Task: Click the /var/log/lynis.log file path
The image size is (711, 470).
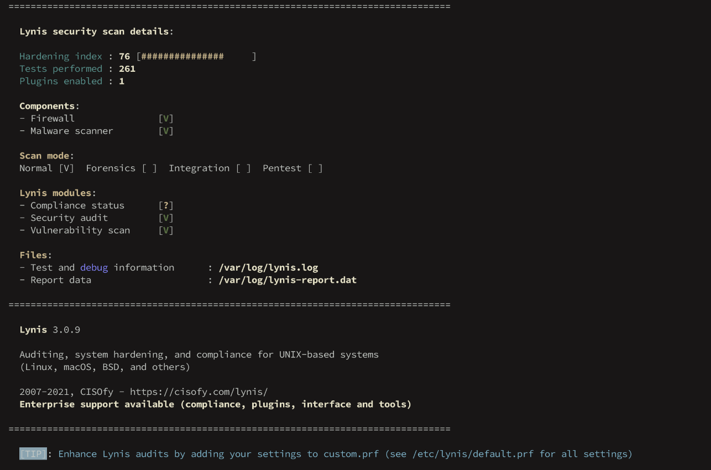Action: click(268, 267)
